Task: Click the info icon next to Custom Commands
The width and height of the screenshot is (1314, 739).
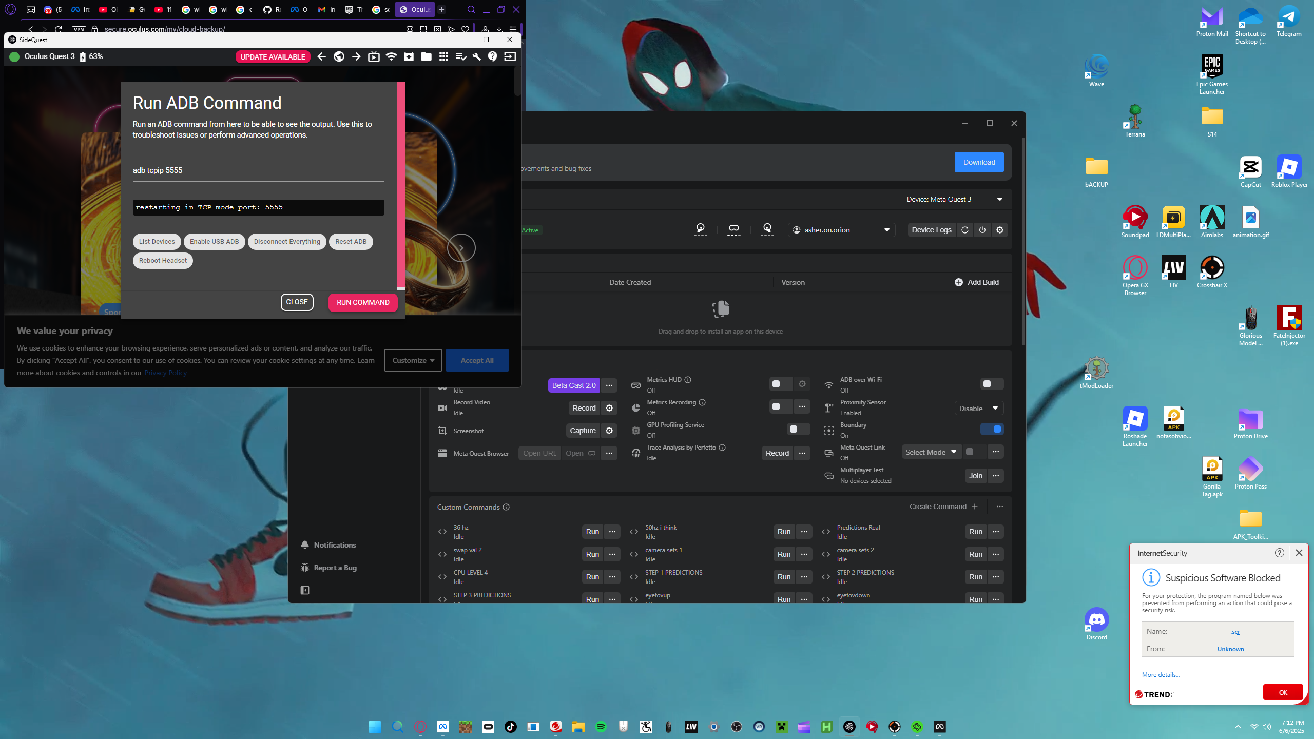Action: click(506, 507)
